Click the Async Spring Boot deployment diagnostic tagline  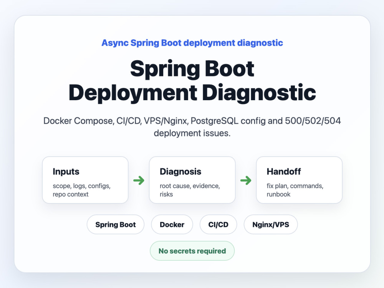pyautogui.click(x=192, y=43)
